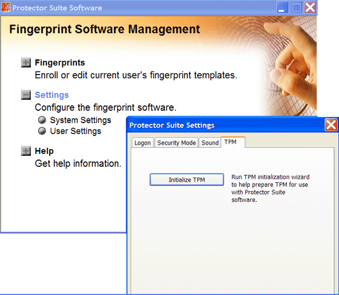Select the User Settings bullet

point(42,131)
